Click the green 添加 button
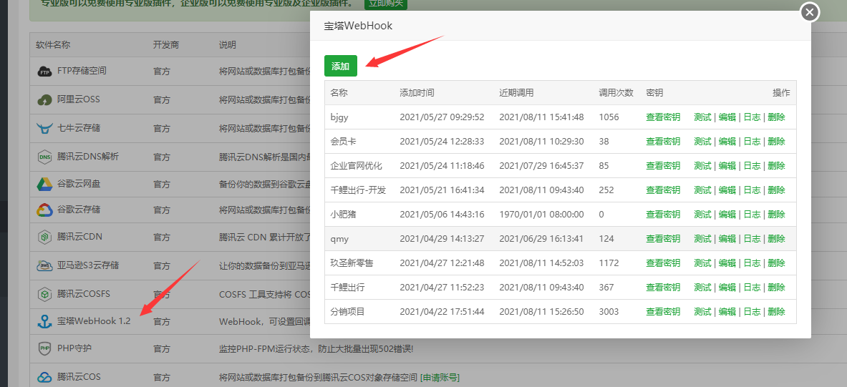The width and height of the screenshot is (847, 387). [x=341, y=66]
